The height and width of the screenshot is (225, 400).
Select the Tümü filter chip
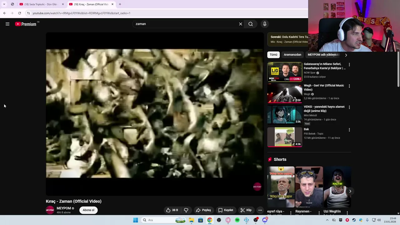coord(273,55)
